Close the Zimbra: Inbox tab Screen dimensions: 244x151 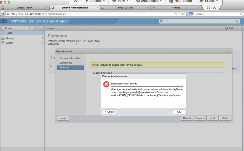click(47, 8)
